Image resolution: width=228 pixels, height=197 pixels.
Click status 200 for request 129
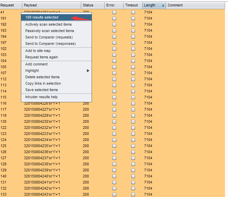click(86, 170)
